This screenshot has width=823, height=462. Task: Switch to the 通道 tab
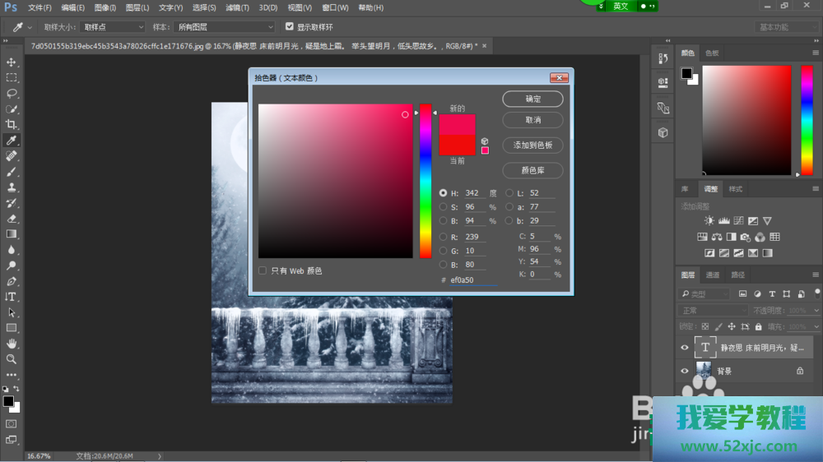click(x=713, y=275)
